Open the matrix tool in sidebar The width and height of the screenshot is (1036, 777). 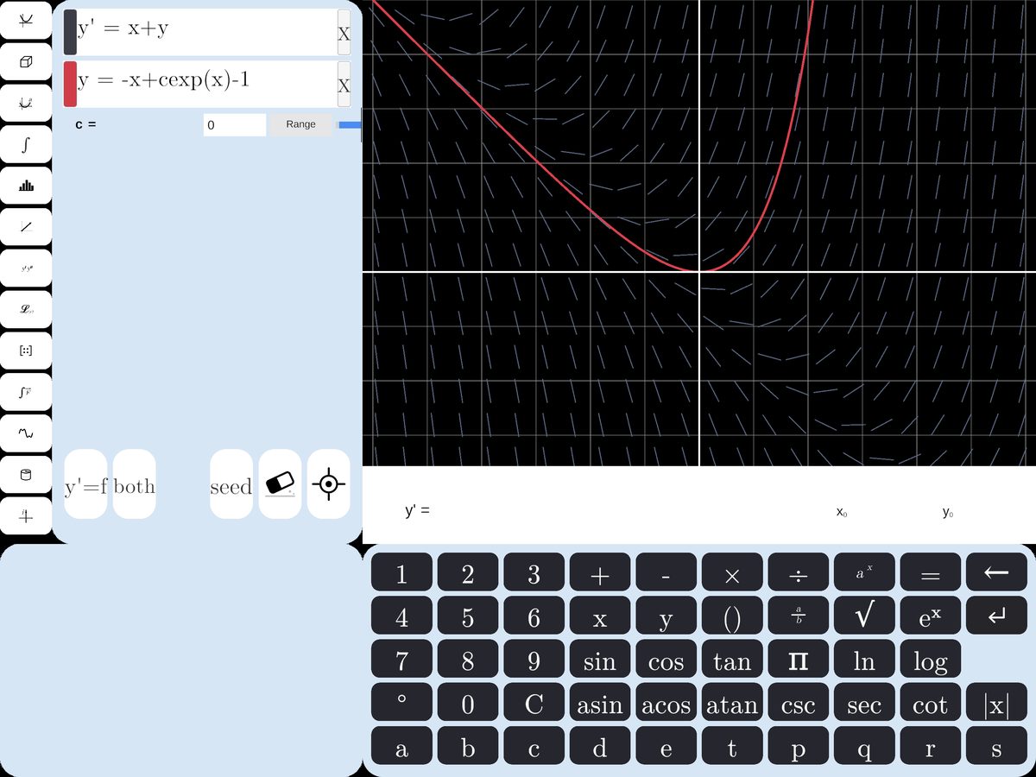pos(26,351)
